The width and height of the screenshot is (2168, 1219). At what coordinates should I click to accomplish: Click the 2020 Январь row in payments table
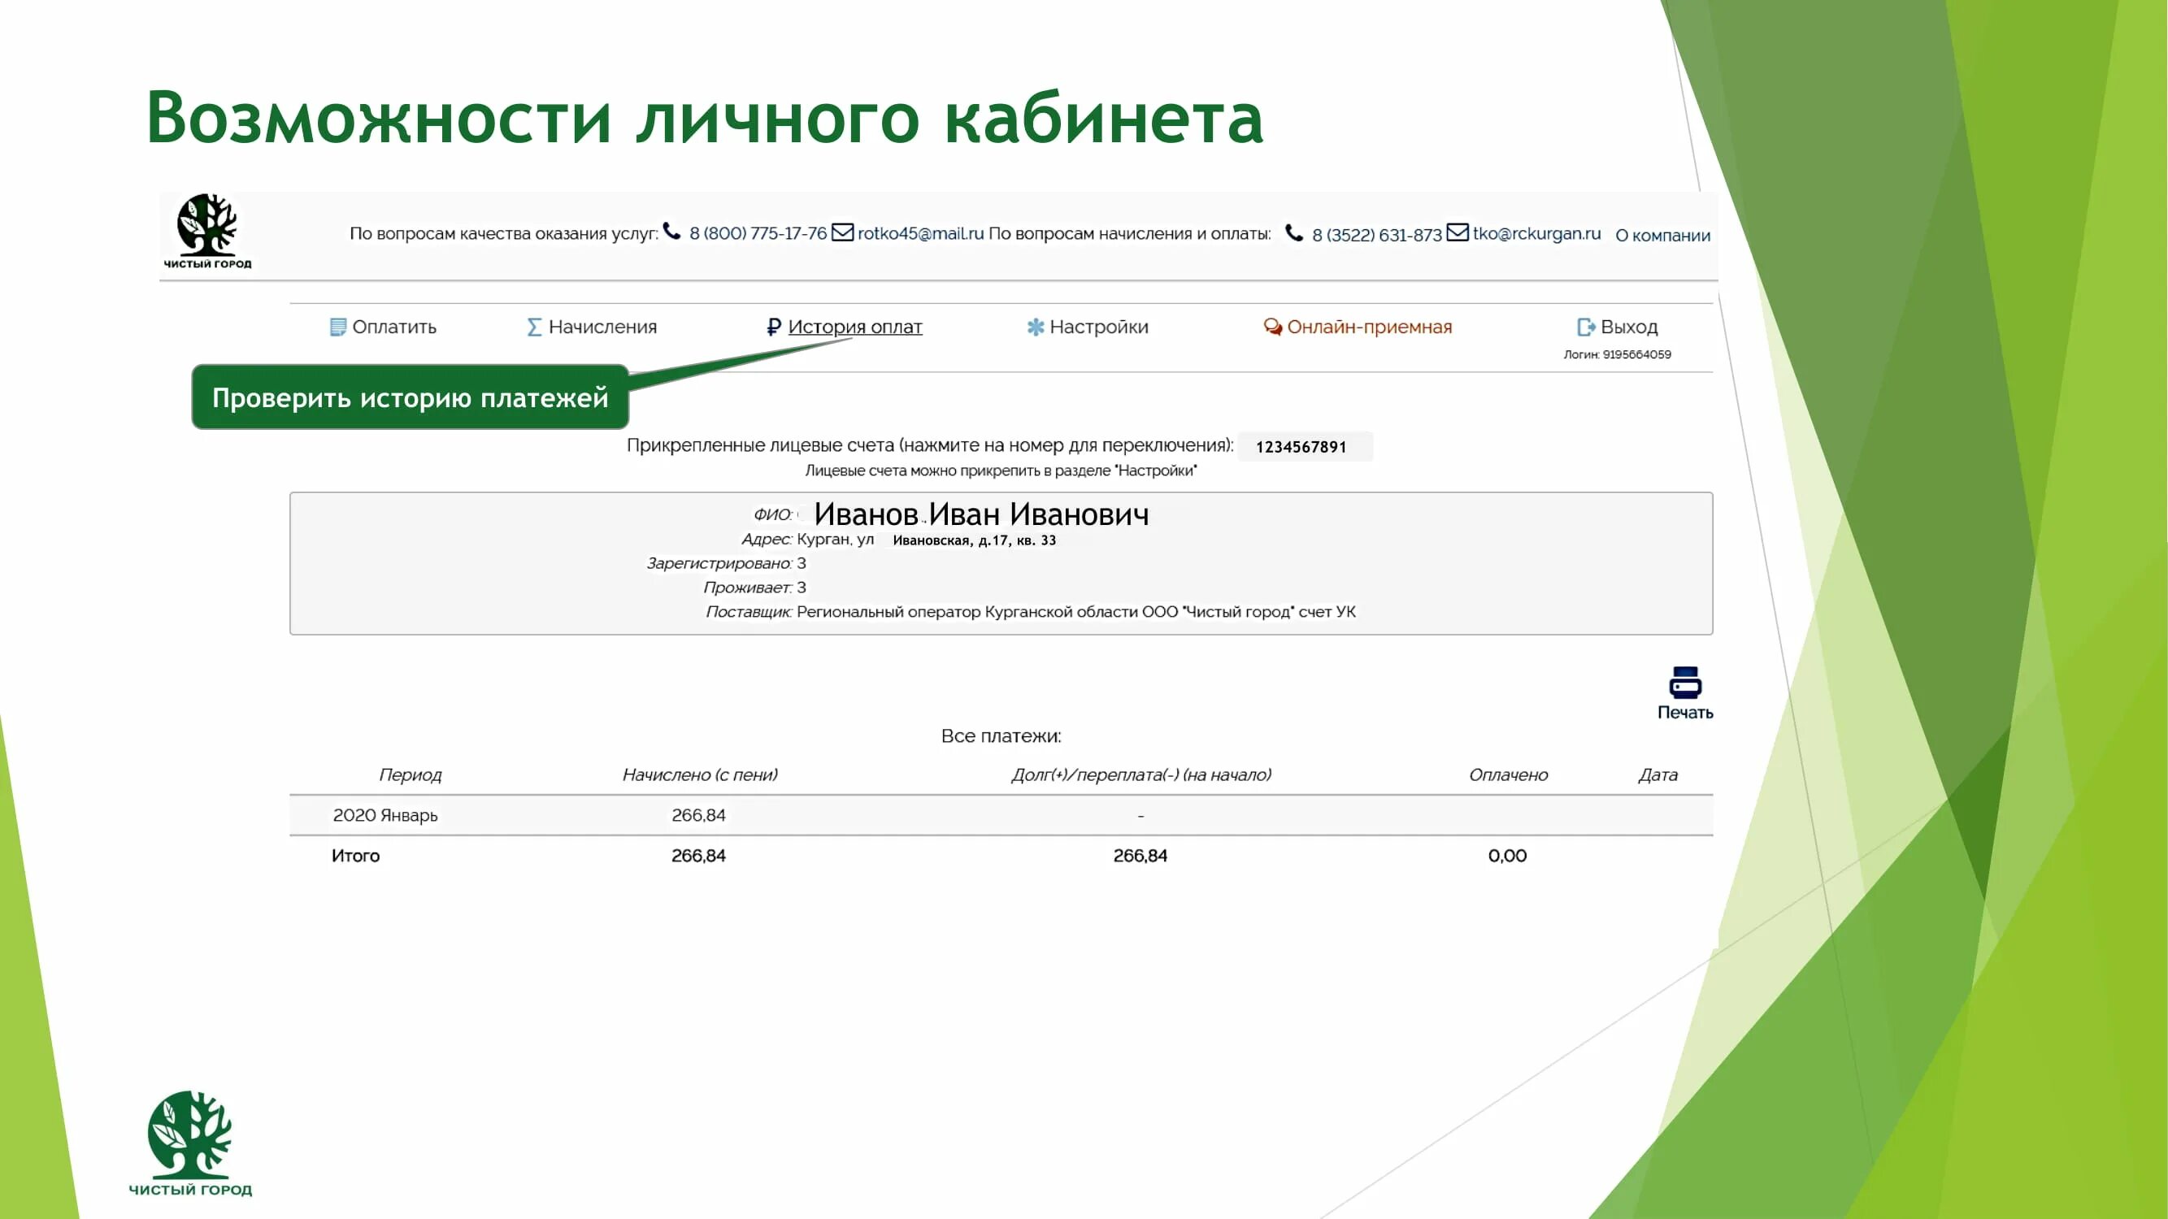tap(385, 814)
